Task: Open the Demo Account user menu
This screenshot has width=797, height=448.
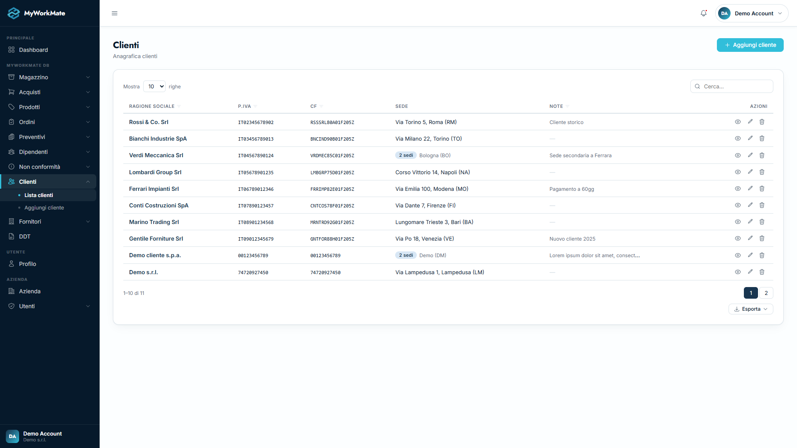Action: tap(752, 13)
